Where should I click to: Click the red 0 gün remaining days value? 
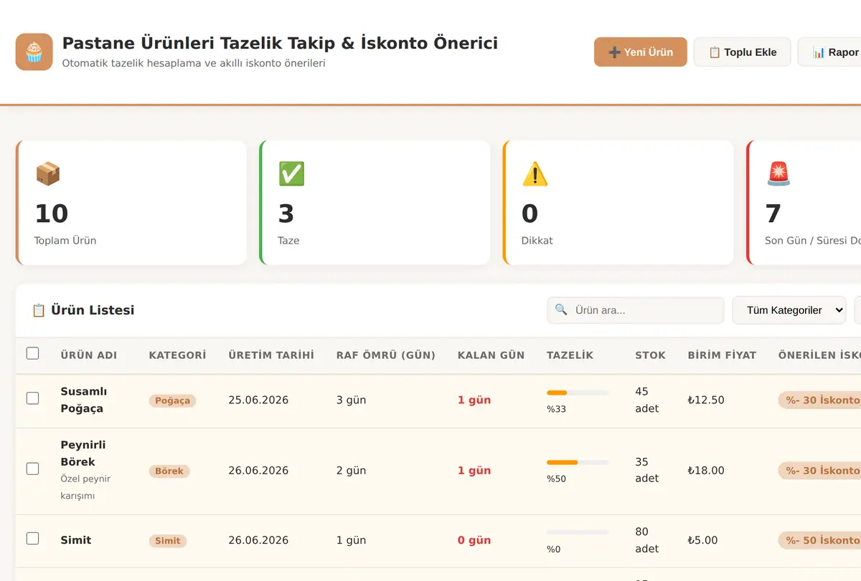coord(474,541)
